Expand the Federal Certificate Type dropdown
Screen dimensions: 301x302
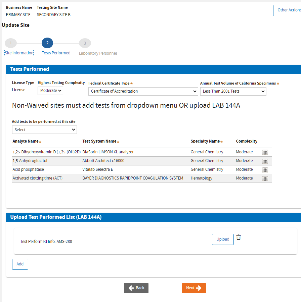pos(143,91)
